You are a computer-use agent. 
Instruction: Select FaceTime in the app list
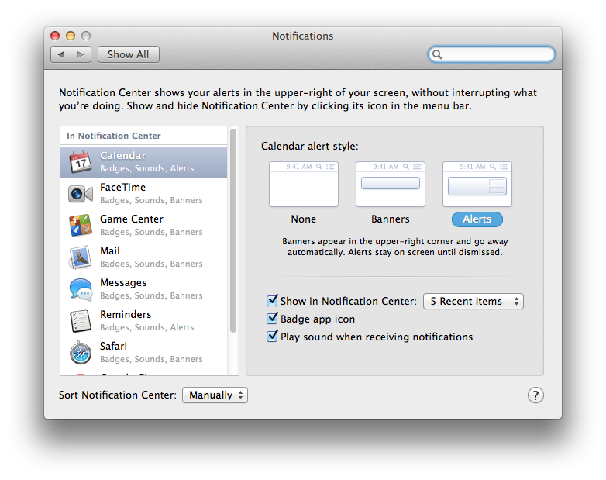point(144,194)
